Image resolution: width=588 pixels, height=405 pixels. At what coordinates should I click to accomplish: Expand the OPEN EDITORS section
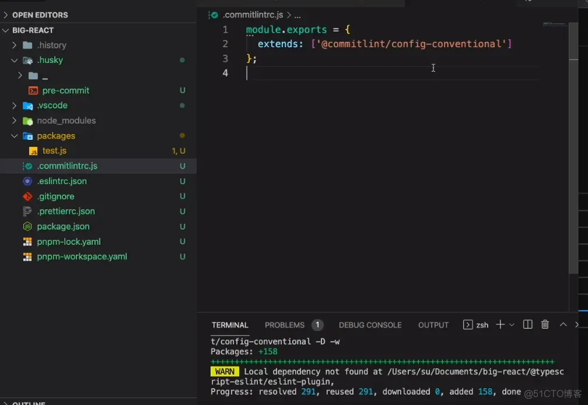tap(6, 15)
